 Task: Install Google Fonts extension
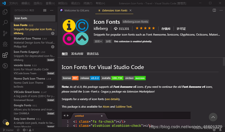pos(51,113)
